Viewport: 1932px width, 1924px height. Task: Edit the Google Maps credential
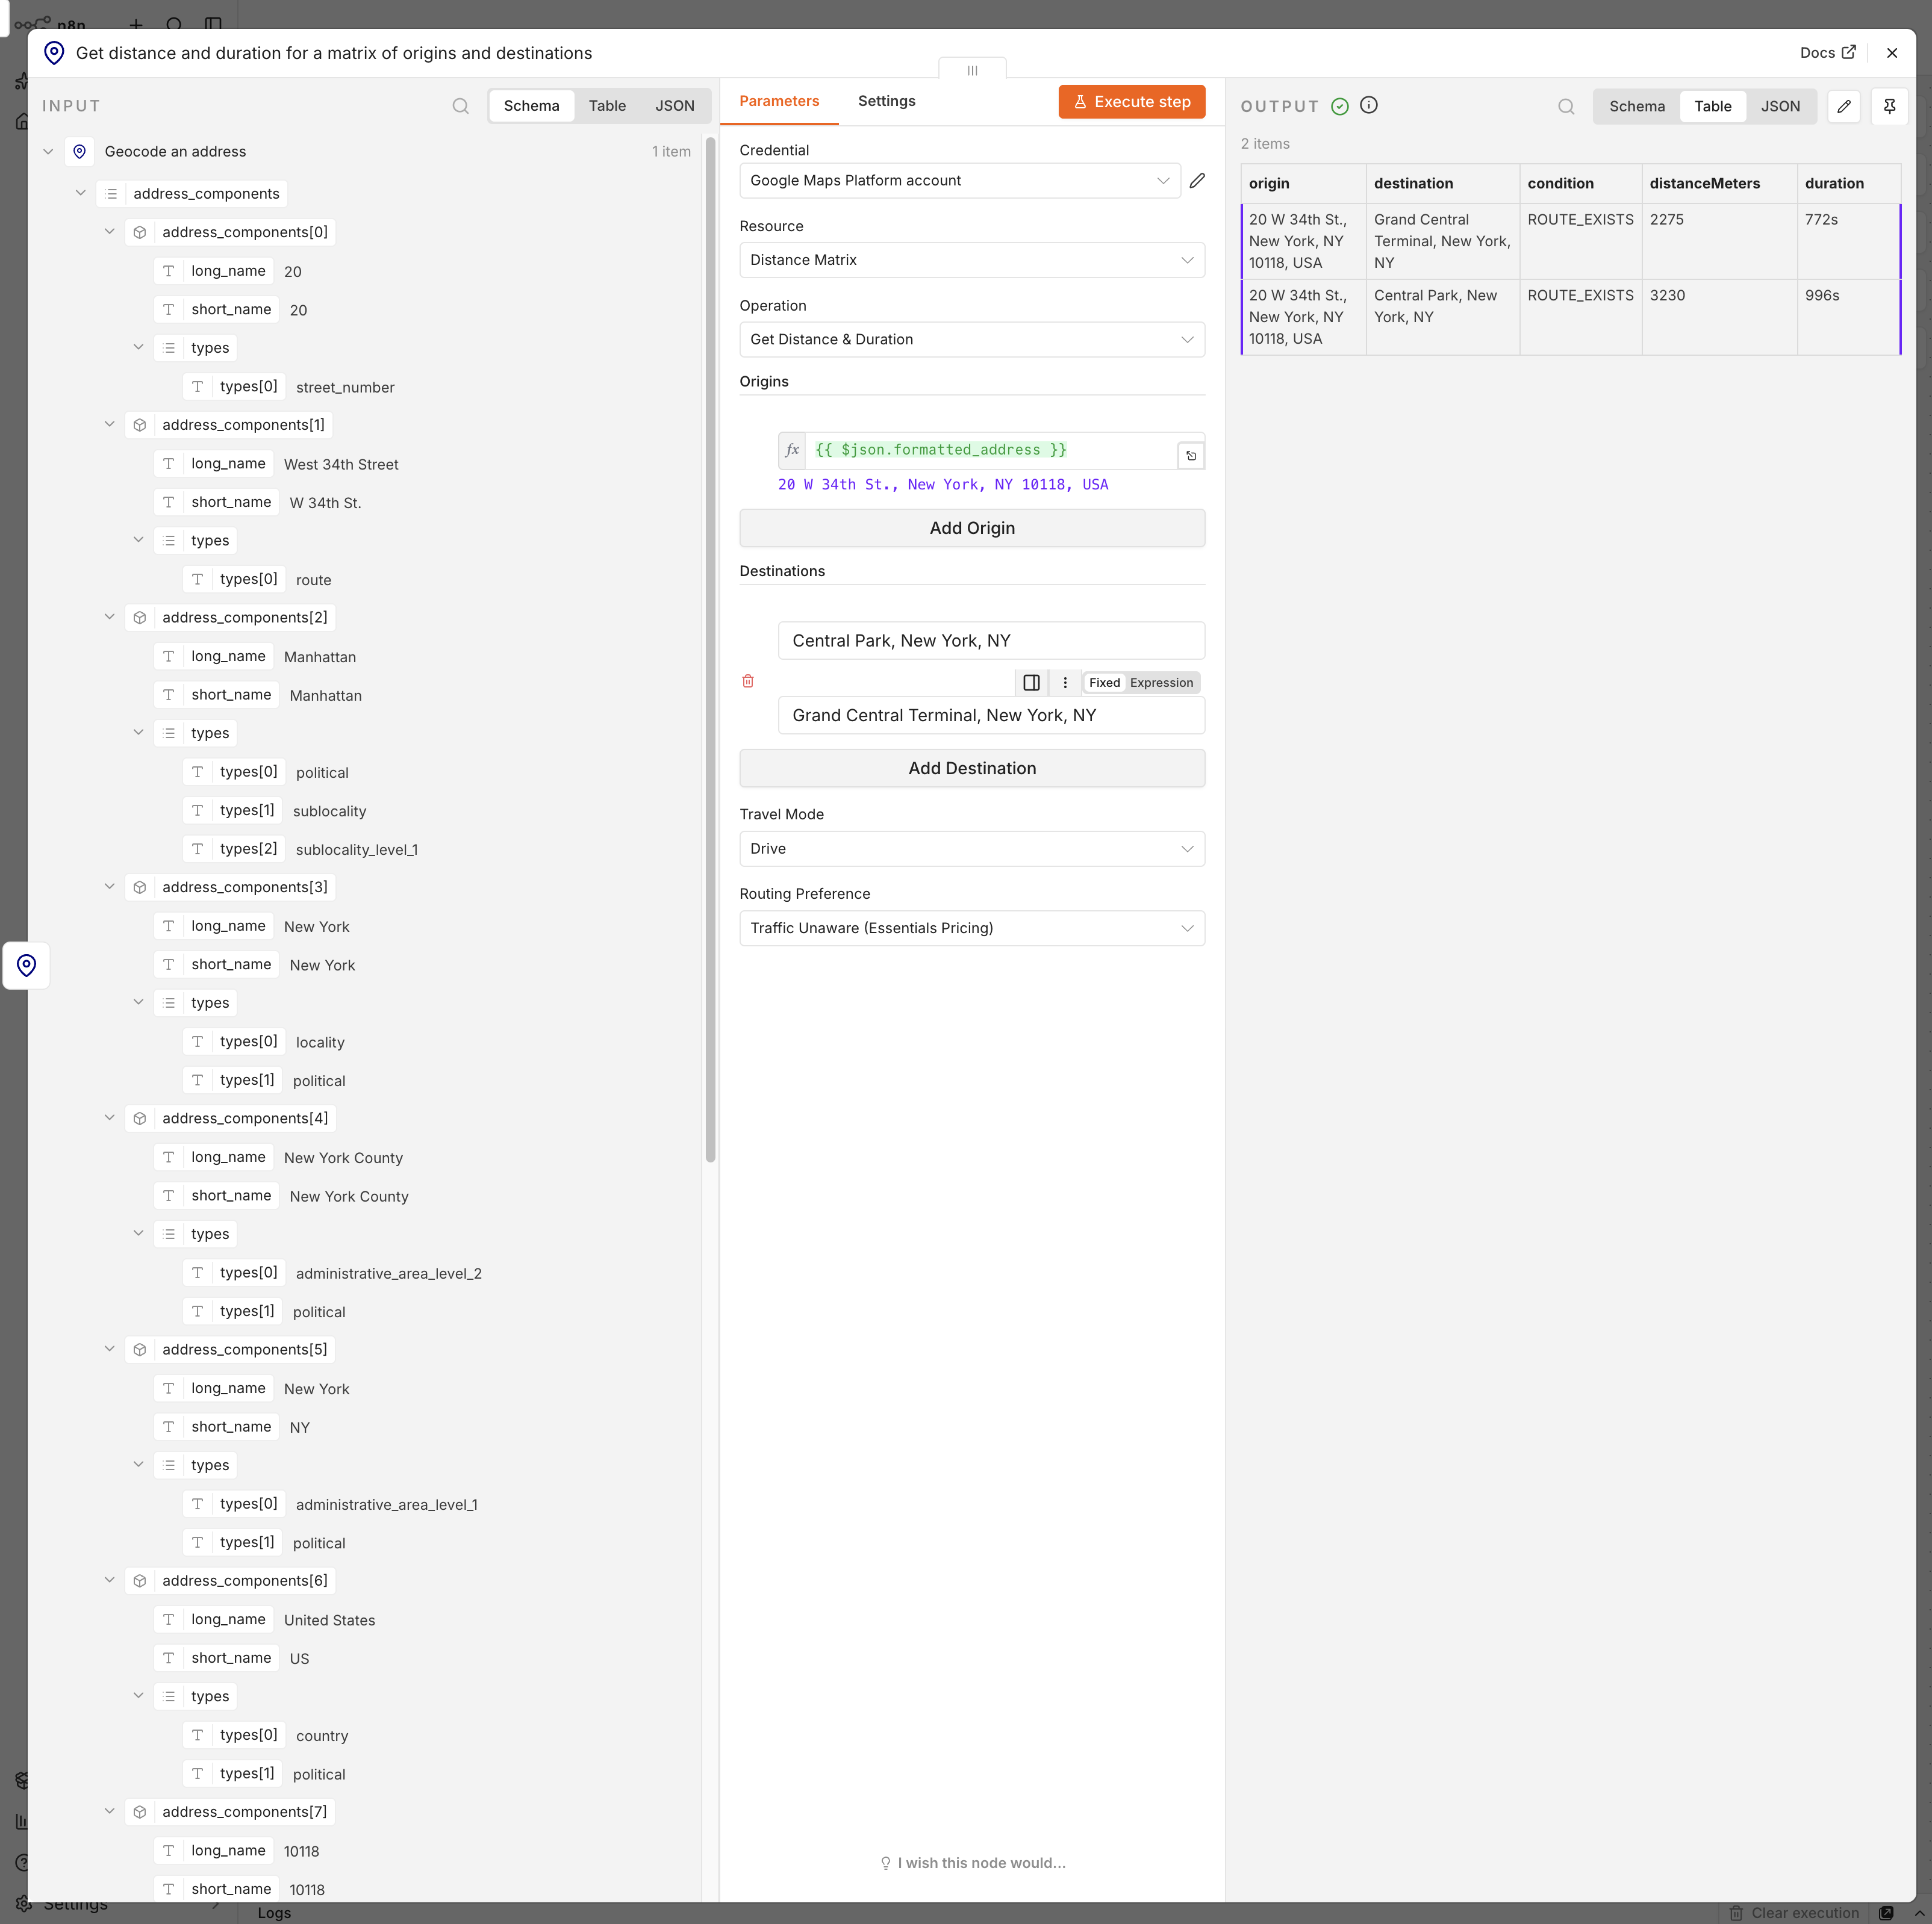coord(1197,181)
